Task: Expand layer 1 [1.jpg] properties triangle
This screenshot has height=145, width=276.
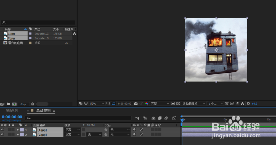Action: [x=18, y=130]
